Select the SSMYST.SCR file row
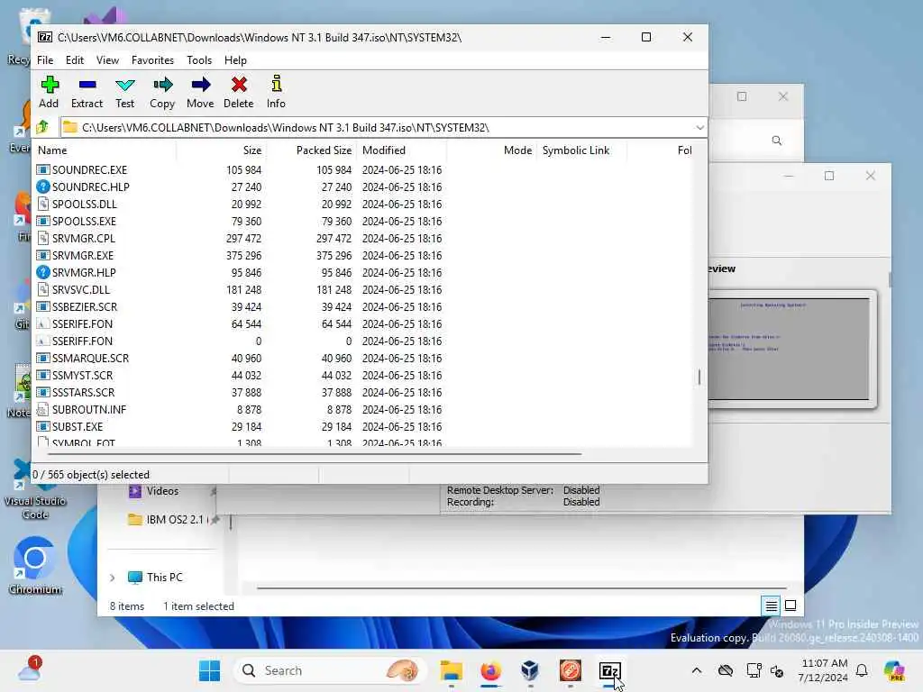Screen dimensions: 923x692 [x=363, y=376]
